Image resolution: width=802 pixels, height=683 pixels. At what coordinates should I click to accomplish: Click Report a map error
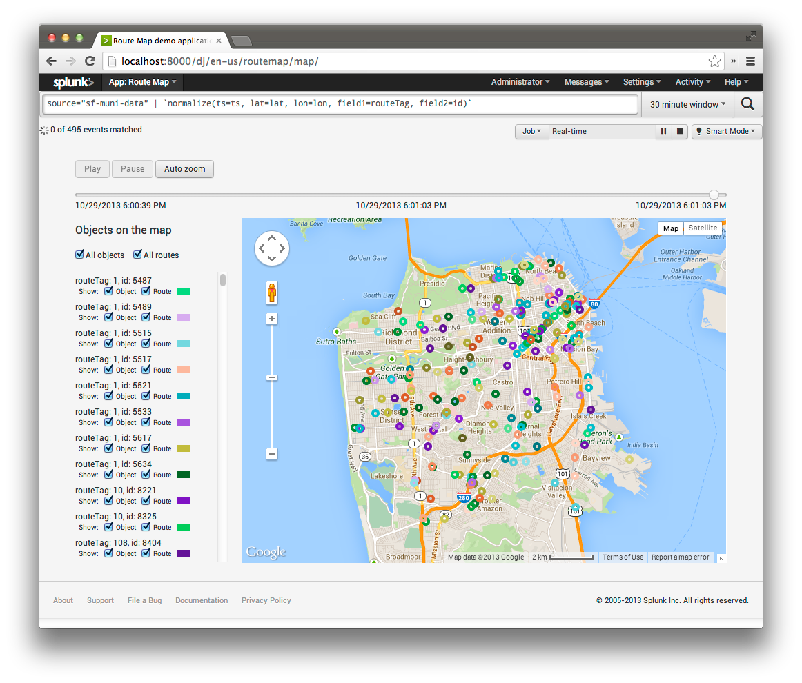click(x=681, y=557)
